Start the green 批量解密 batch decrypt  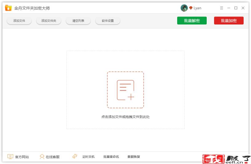click(192, 20)
